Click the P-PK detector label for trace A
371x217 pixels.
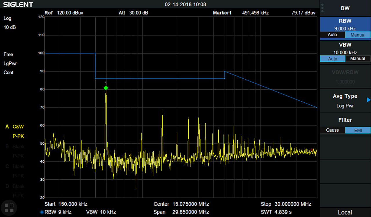click(18, 136)
